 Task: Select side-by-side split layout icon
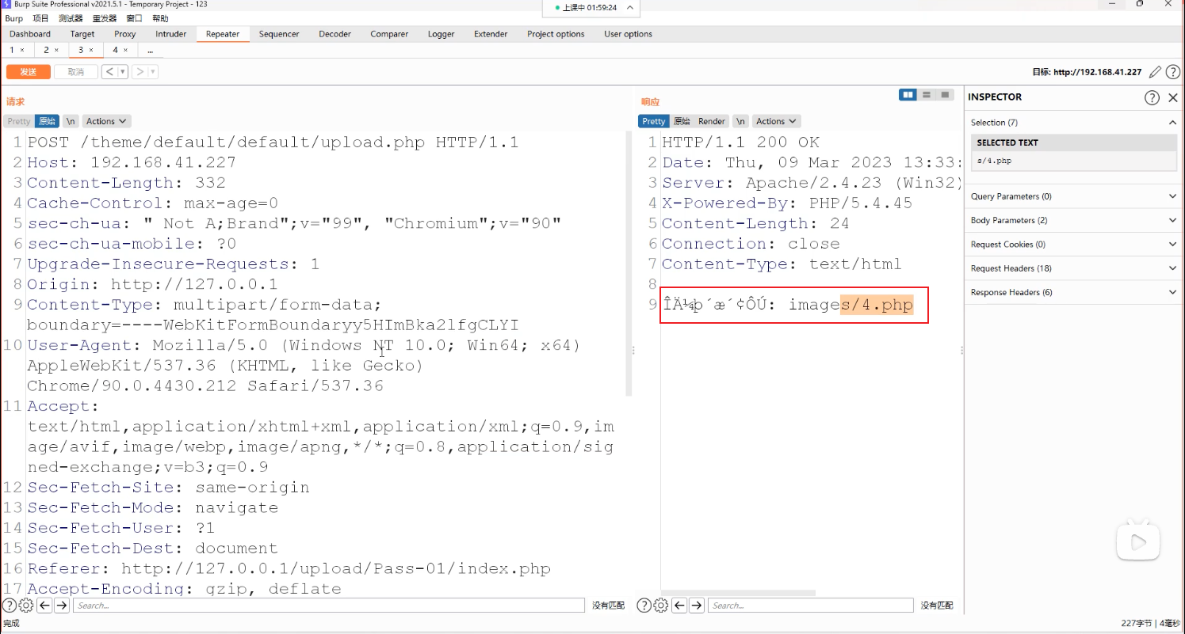(x=908, y=95)
